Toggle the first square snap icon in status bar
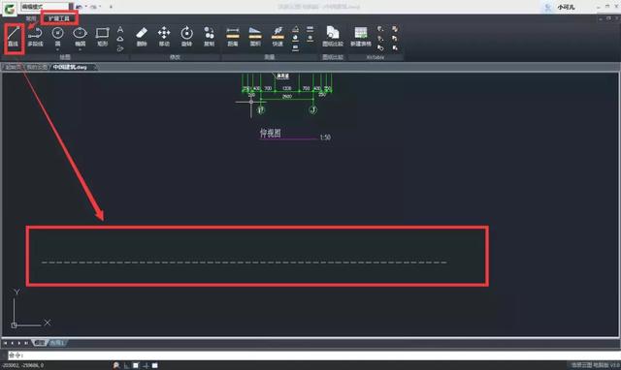Image resolution: width=621 pixels, height=370 pixels. (x=136, y=365)
